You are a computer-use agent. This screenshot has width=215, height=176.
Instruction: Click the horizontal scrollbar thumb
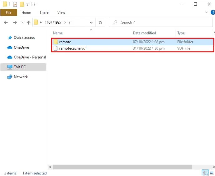pyautogui.click(x=122, y=167)
